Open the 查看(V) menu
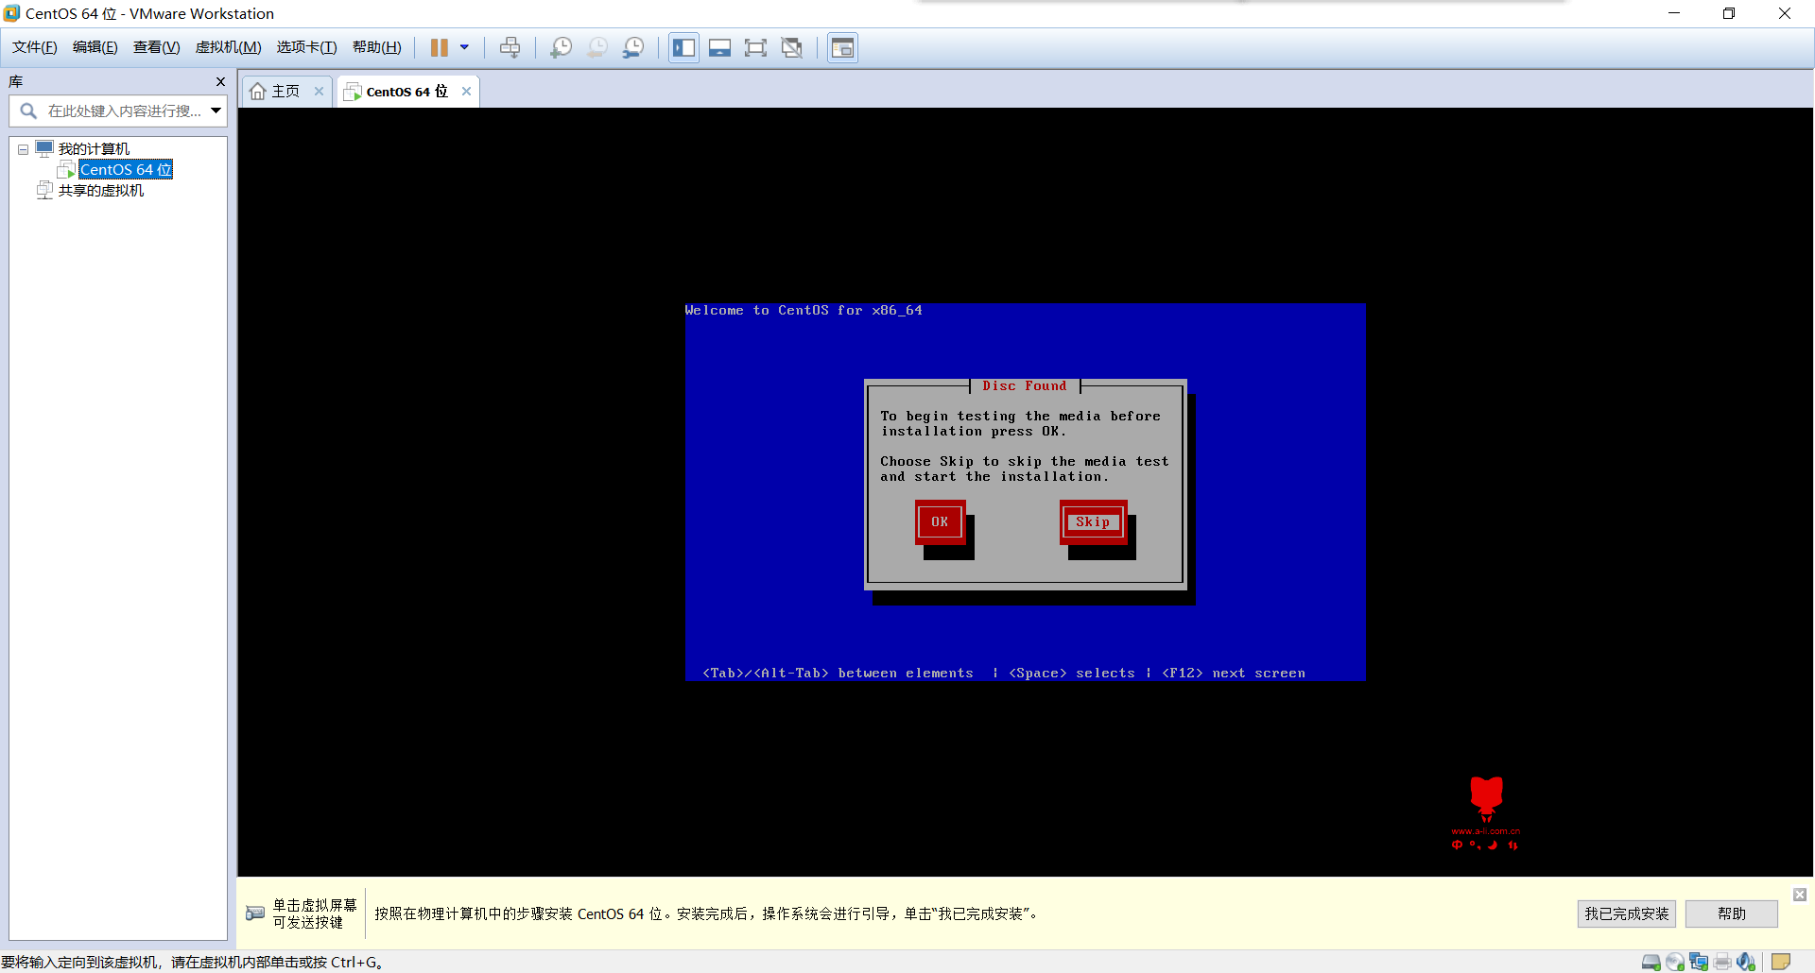This screenshot has width=1815, height=973. point(156,47)
